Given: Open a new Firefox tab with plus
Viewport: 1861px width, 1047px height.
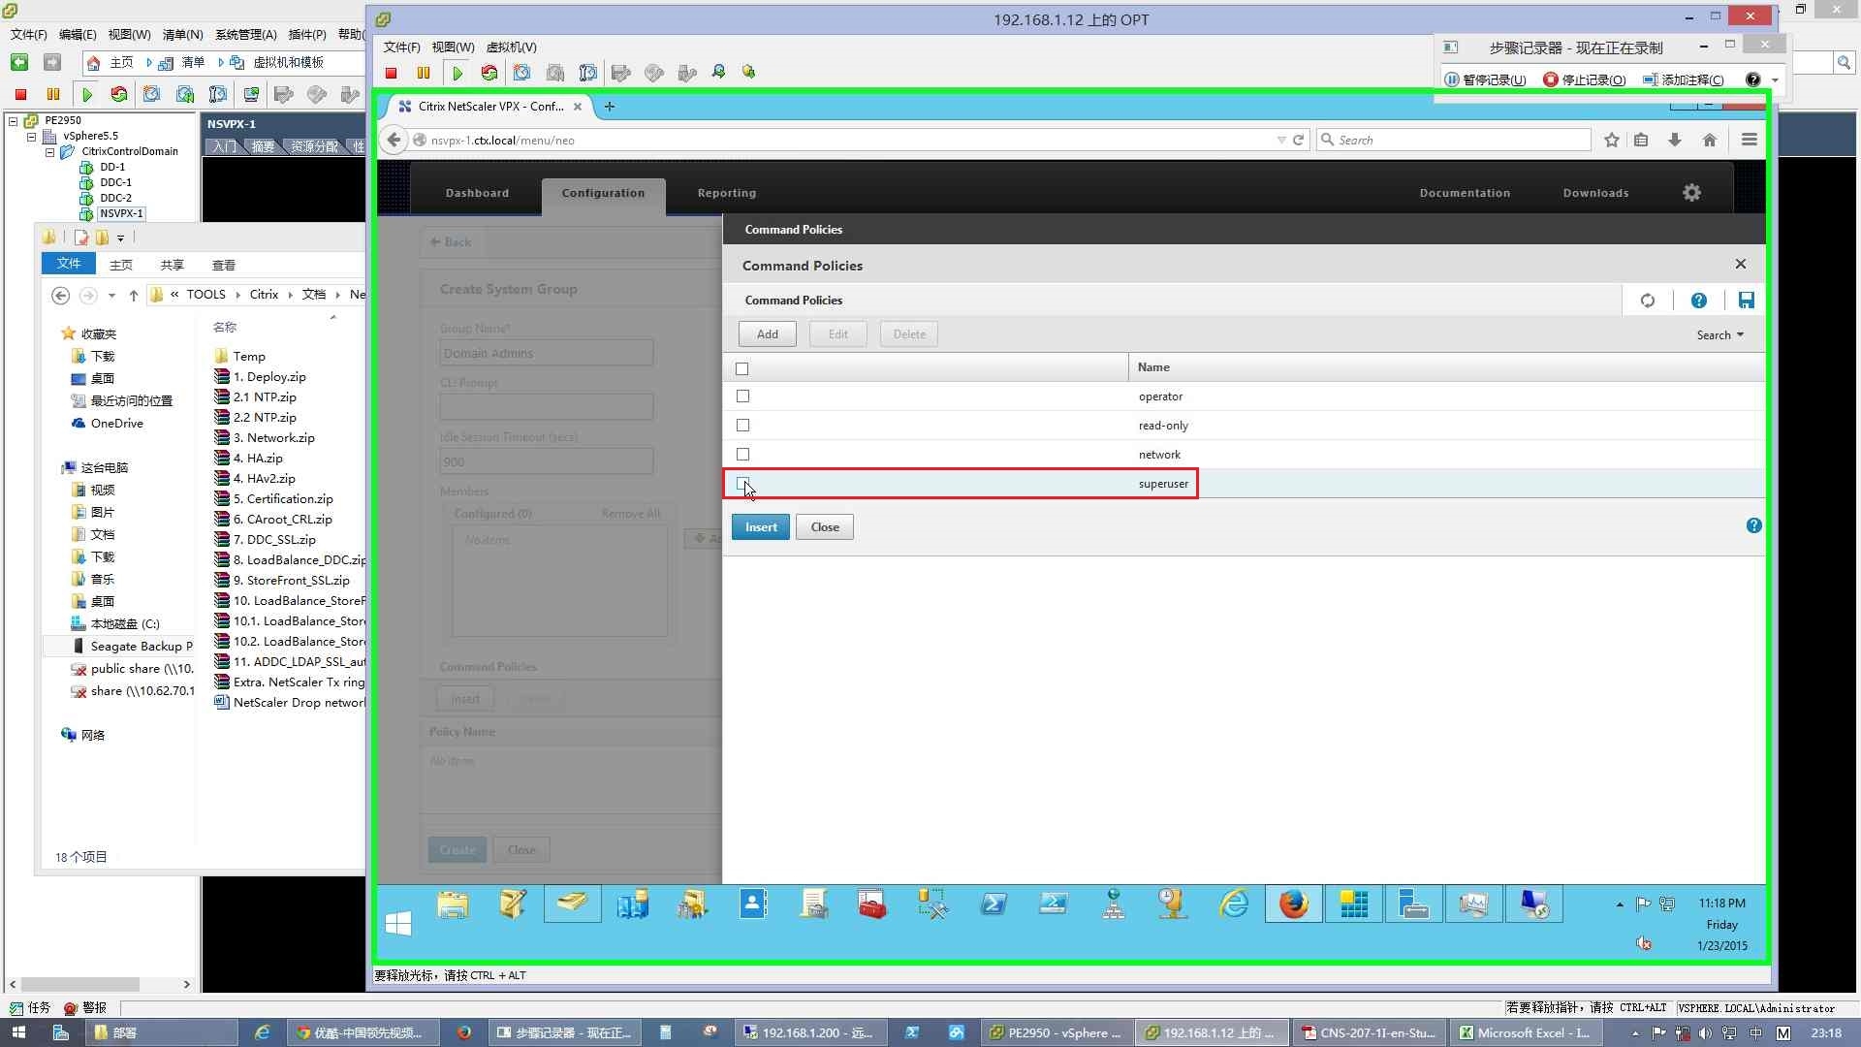Looking at the screenshot, I should tap(610, 107).
